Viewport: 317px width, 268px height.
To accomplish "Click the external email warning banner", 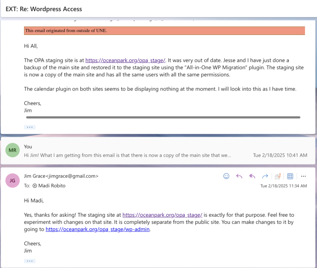I will [164, 31].
